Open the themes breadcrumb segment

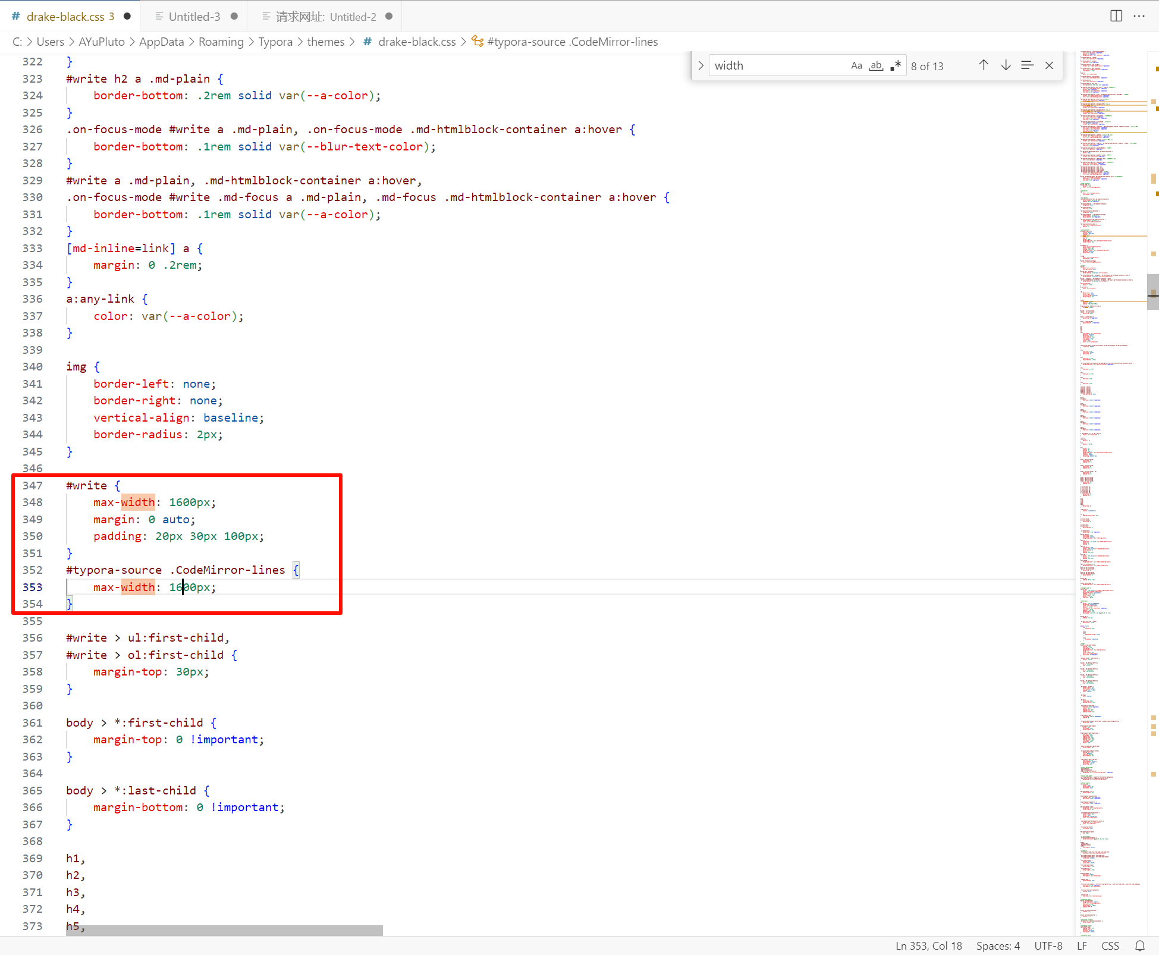tap(326, 42)
